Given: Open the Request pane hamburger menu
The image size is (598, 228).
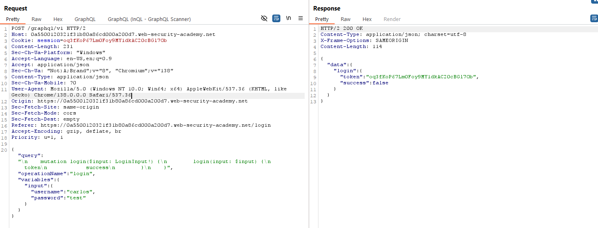Looking at the screenshot, I should pyautogui.click(x=301, y=19).
